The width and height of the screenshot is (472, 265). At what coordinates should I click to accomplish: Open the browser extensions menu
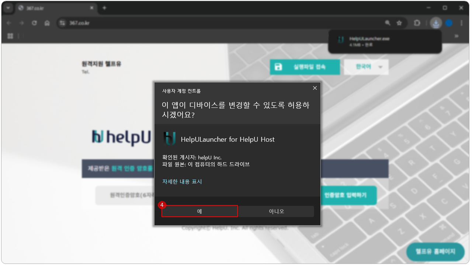pyautogui.click(x=417, y=23)
